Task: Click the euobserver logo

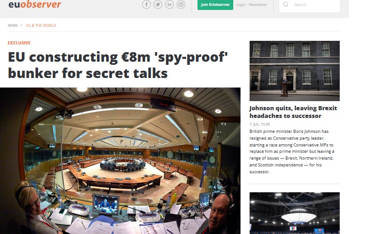Action: point(34,4)
